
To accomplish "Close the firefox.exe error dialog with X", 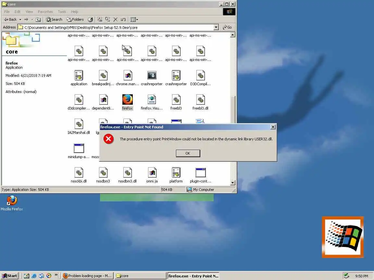I will [x=273, y=127].
